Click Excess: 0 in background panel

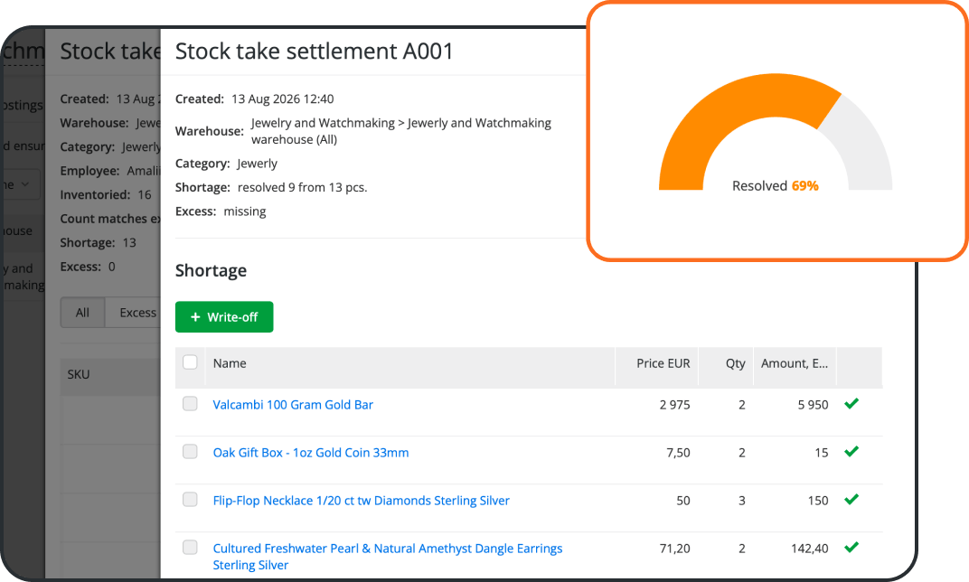coord(87,267)
